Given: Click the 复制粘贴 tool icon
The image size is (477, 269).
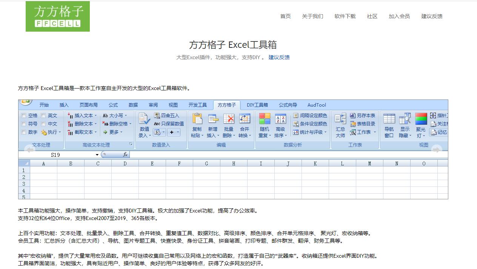Looking at the screenshot, I should (x=197, y=124).
